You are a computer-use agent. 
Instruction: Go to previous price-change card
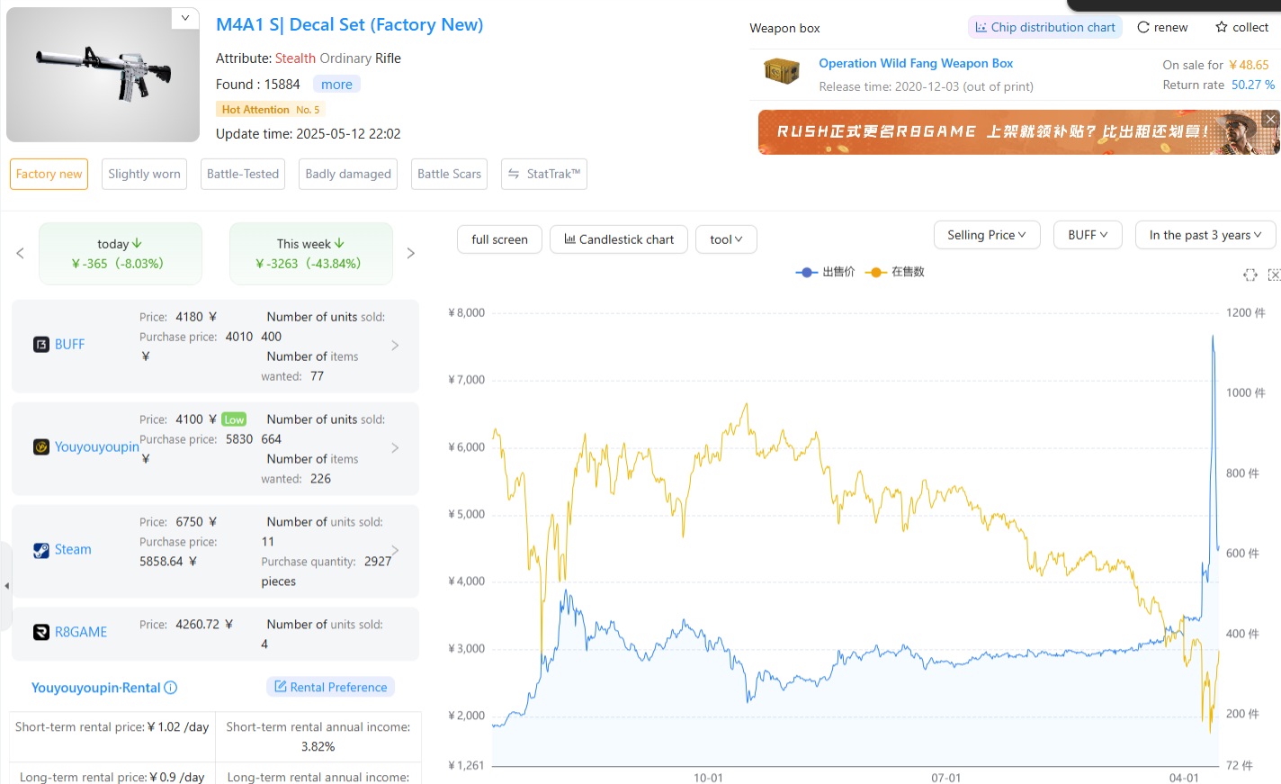pyautogui.click(x=20, y=254)
